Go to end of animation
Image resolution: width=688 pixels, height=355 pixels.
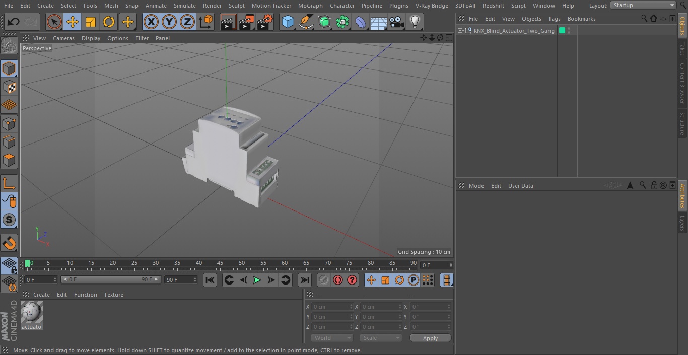tap(305, 280)
